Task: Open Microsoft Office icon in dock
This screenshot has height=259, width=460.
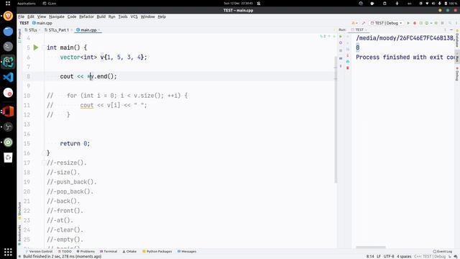Action: [8, 112]
